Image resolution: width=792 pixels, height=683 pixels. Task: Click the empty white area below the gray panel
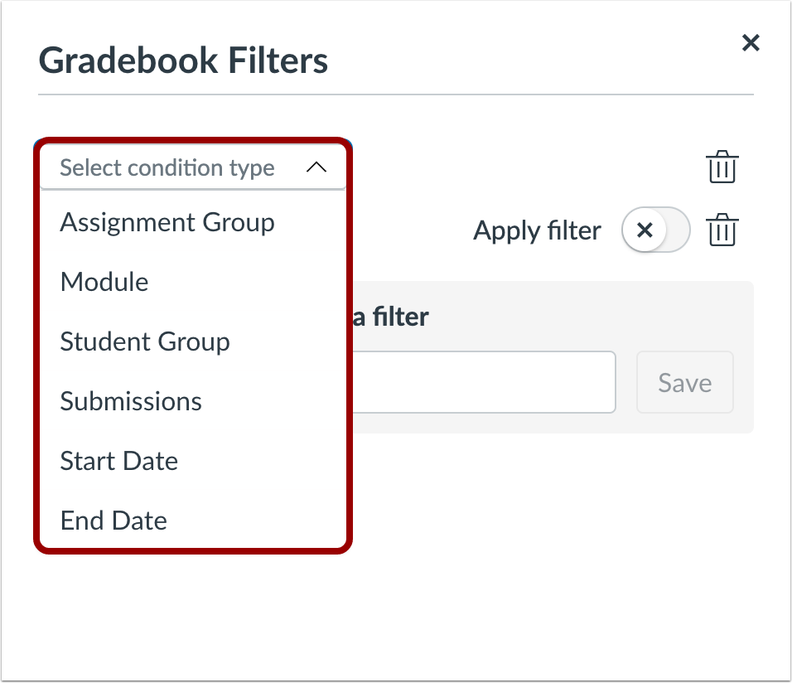[547, 539]
